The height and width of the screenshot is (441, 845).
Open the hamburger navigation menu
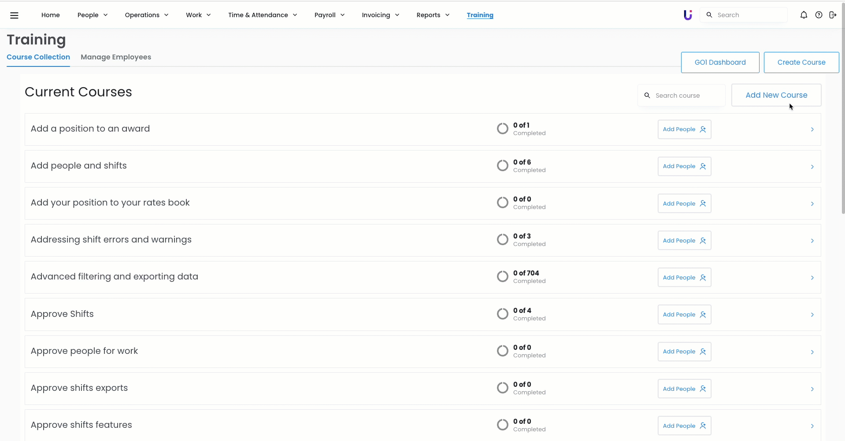14,15
